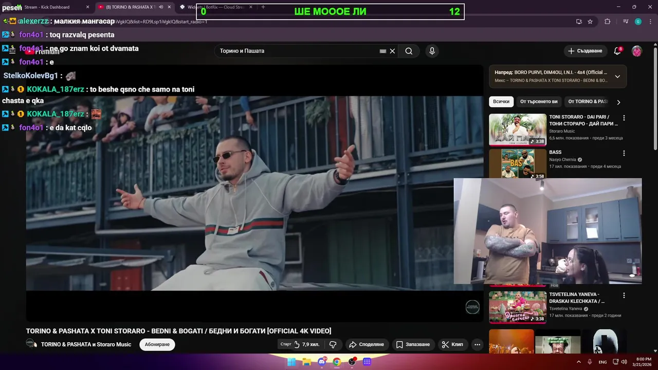Open the purple grid app in taskbar
This screenshot has height=370, width=658.
[x=367, y=362]
